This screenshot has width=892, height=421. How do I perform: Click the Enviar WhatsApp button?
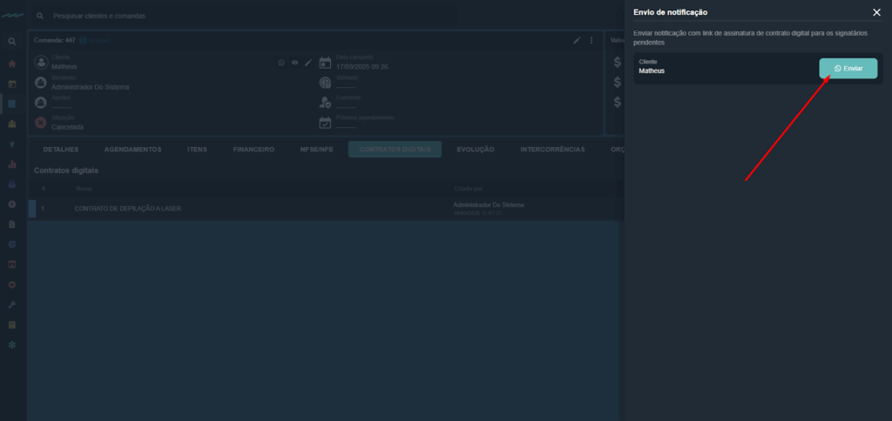(x=848, y=69)
